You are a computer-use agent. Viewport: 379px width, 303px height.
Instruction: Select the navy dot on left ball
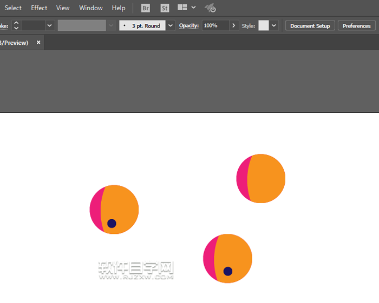(112, 223)
